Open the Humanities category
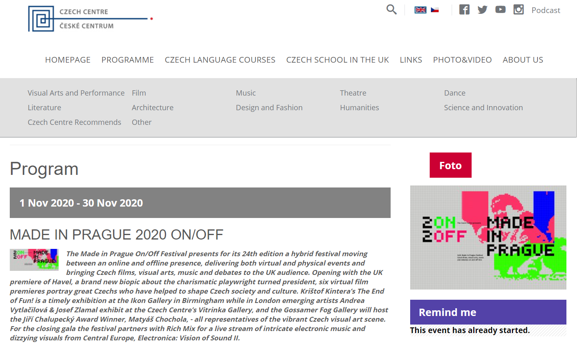The width and height of the screenshot is (577, 353). tap(360, 108)
